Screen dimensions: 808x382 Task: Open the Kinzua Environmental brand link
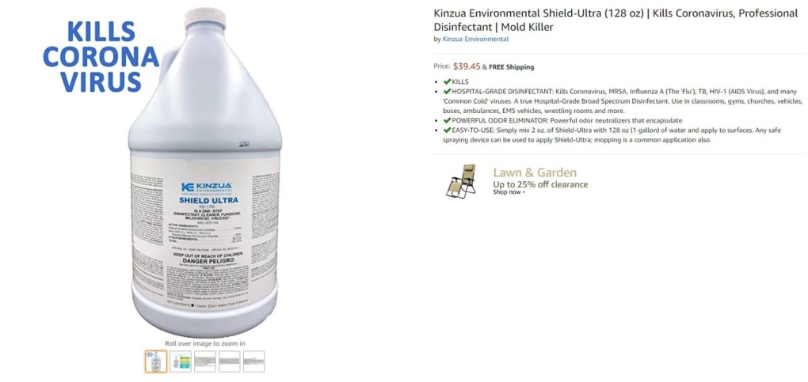475,39
